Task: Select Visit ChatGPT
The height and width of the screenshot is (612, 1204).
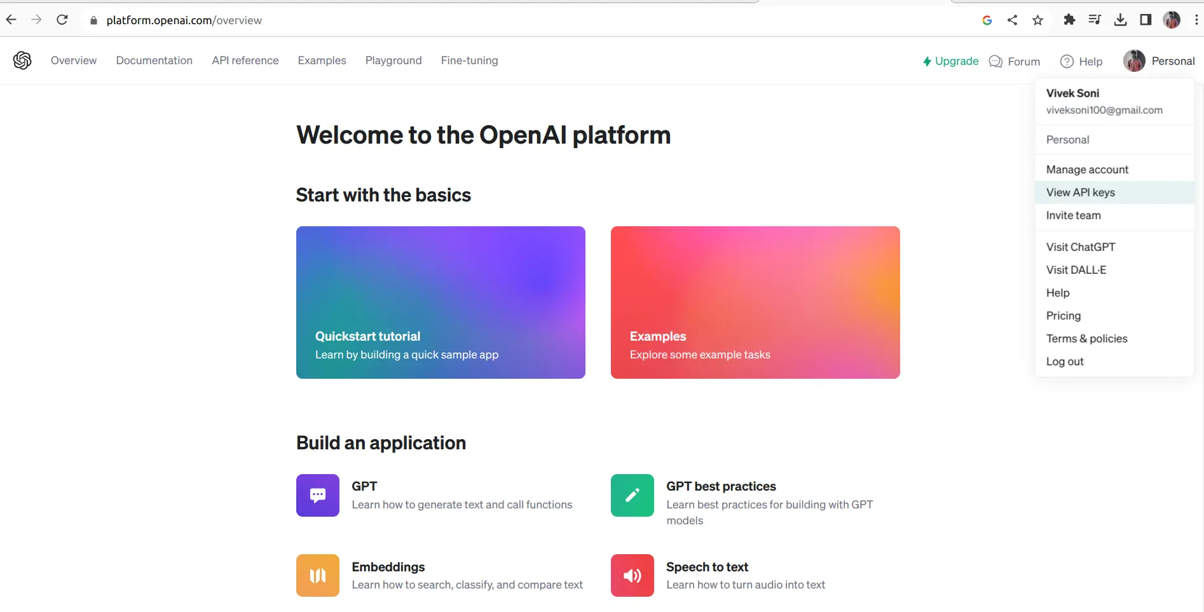Action: (x=1114, y=247)
